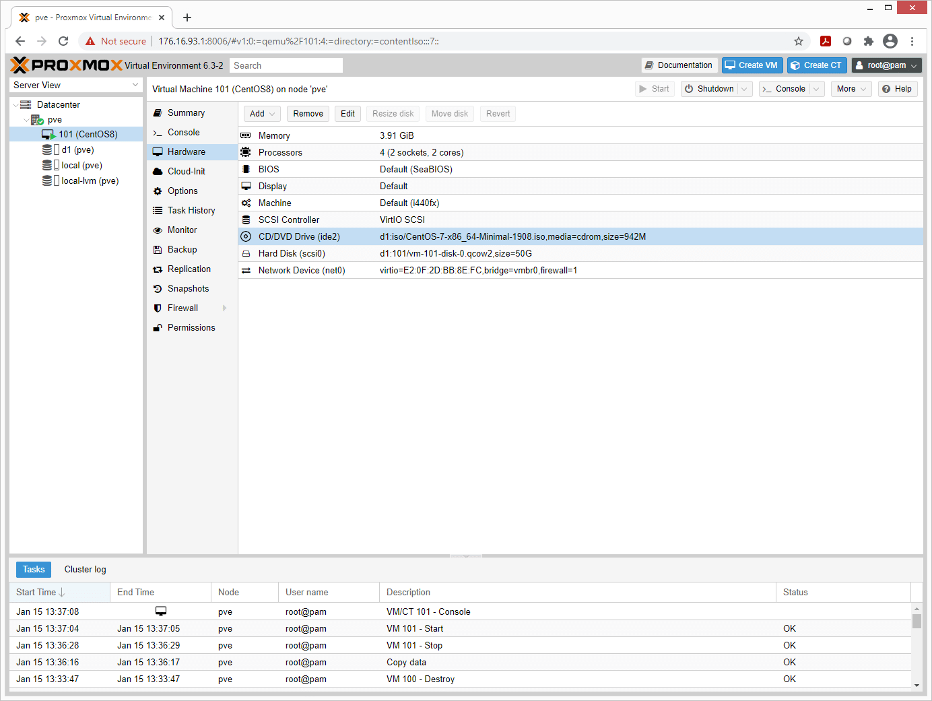Click the Summary notebook icon
The width and height of the screenshot is (932, 701).
pyautogui.click(x=158, y=113)
